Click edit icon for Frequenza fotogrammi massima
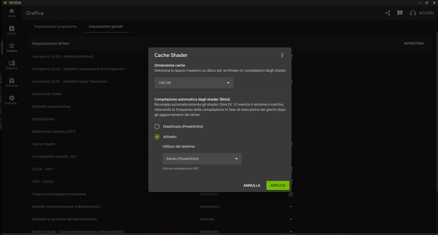 [x=291, y=194]
